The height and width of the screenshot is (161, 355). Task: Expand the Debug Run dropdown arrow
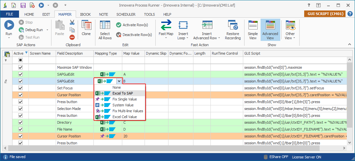point(47,30)
